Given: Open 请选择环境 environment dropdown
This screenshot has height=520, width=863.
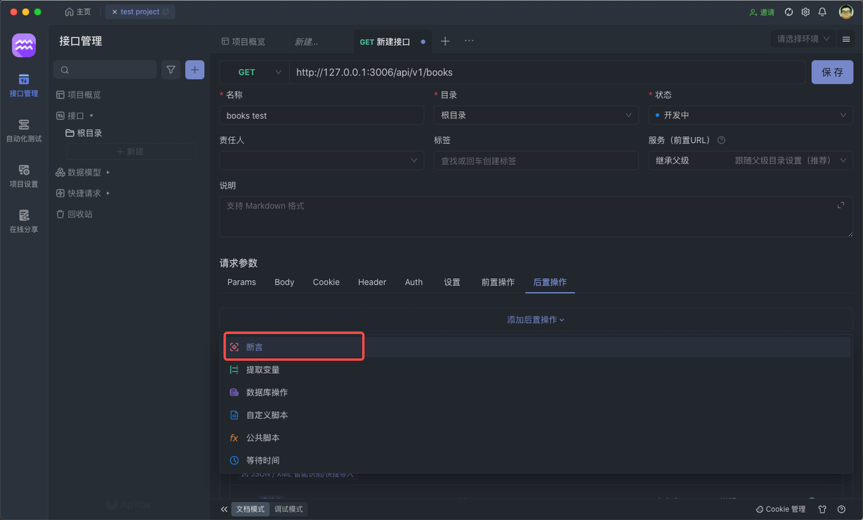Looking at the screenshot, I should pyautogui.click(x=803, y=39).
